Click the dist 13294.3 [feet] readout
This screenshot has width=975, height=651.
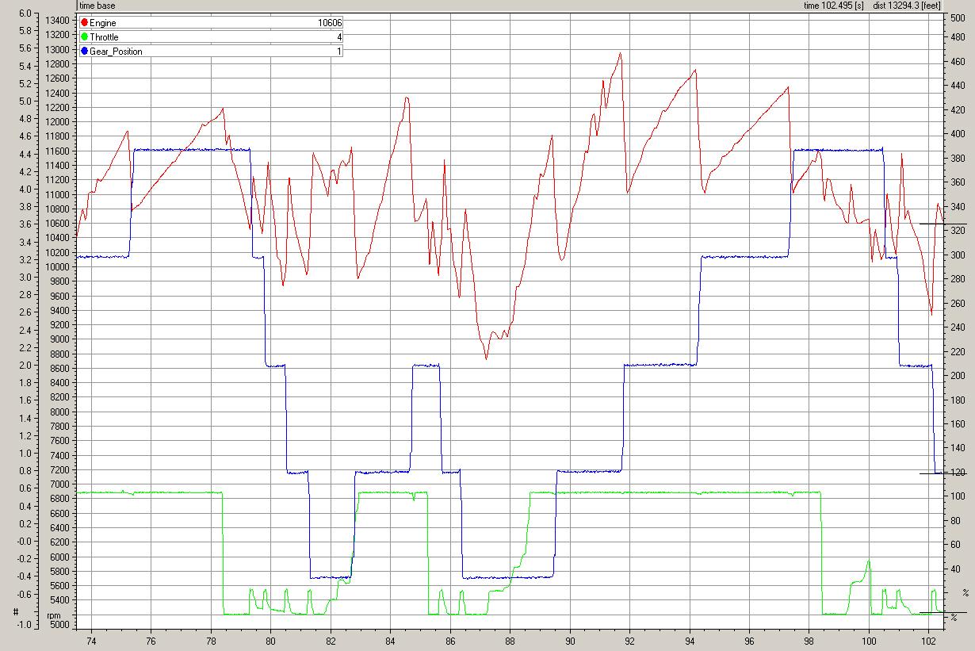(906, 5)
